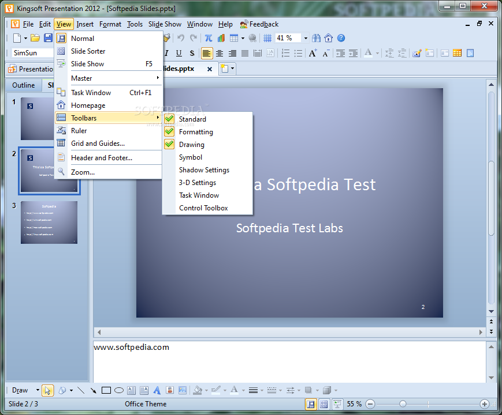The image size is (502, 415).
Task: Switch to the Outline tab
Action: [x=24, y=85]
